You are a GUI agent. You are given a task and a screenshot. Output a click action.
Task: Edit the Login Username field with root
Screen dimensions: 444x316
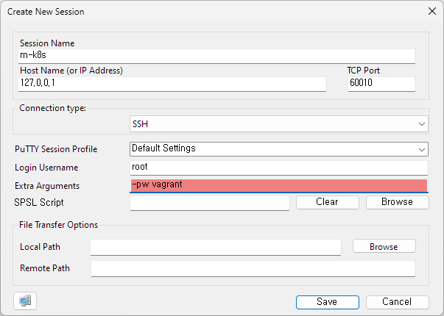279,168
